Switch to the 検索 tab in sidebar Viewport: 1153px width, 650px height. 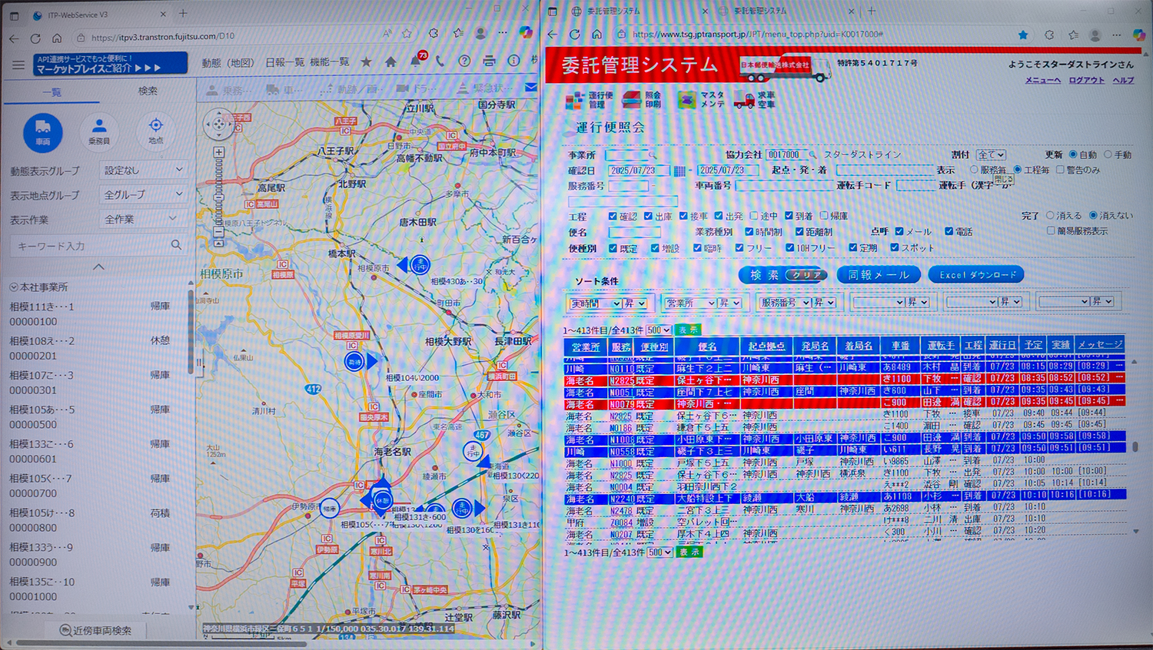[x=148, y=91]
